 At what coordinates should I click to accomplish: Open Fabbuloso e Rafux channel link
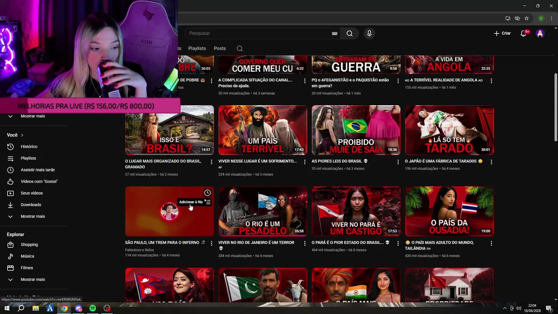click(x=139, y=250)
